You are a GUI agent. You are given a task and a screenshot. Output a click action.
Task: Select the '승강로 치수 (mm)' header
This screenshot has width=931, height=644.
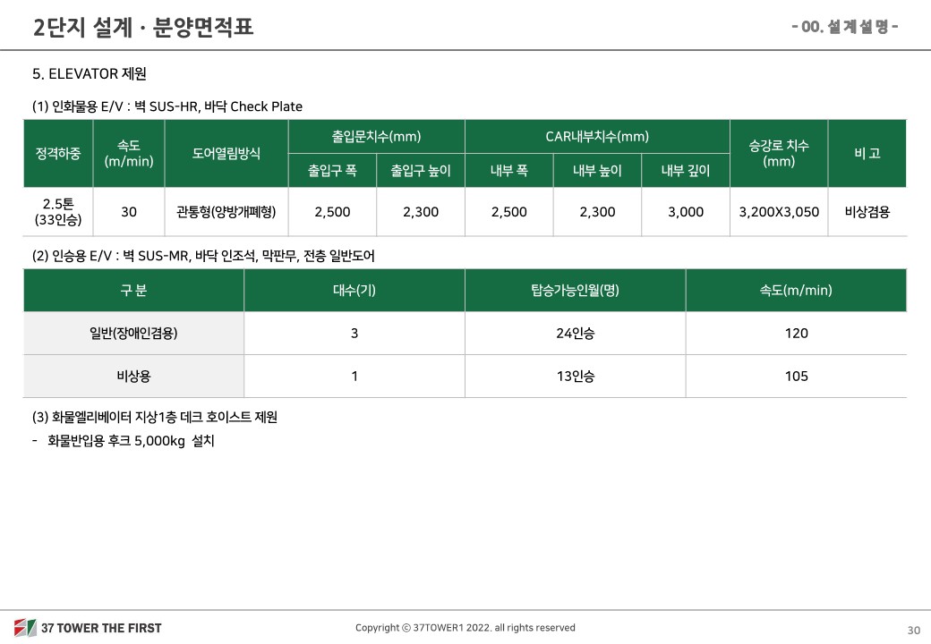(x=779, y=153)
